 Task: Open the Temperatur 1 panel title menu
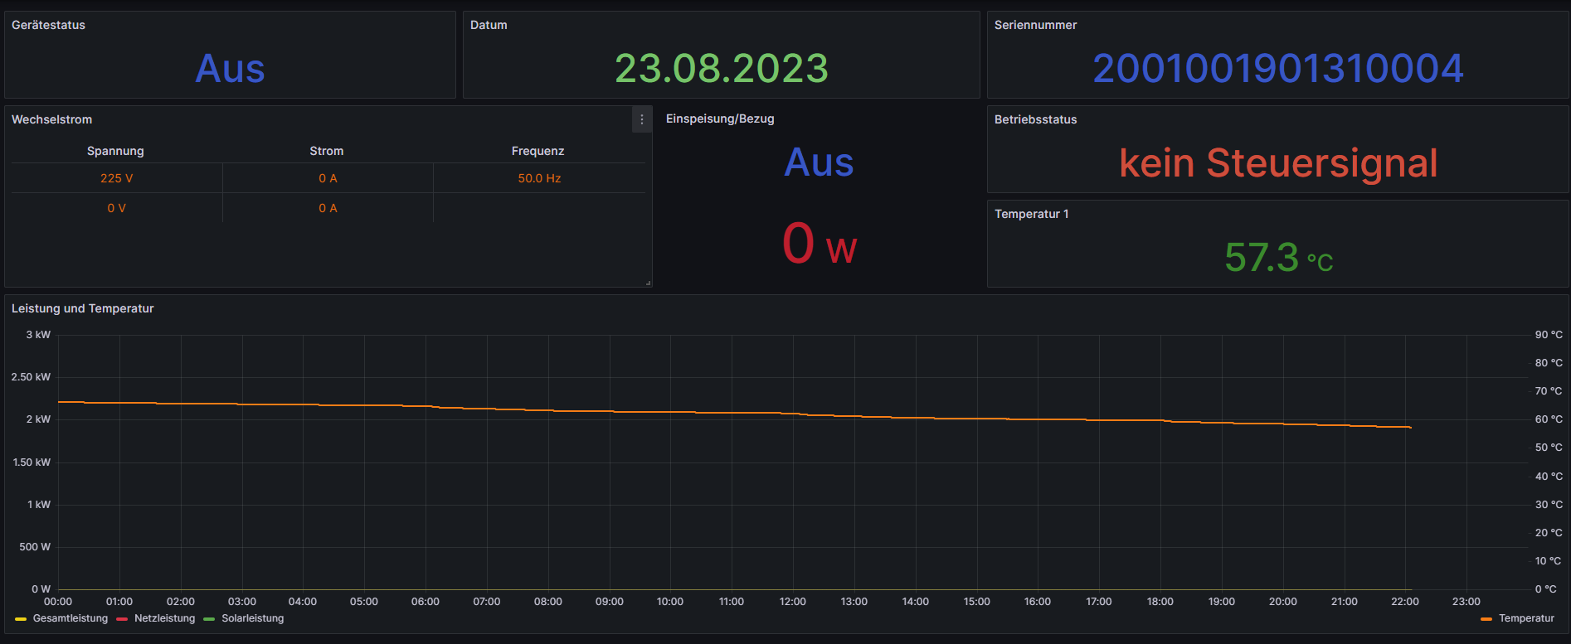click(1031, 214)
